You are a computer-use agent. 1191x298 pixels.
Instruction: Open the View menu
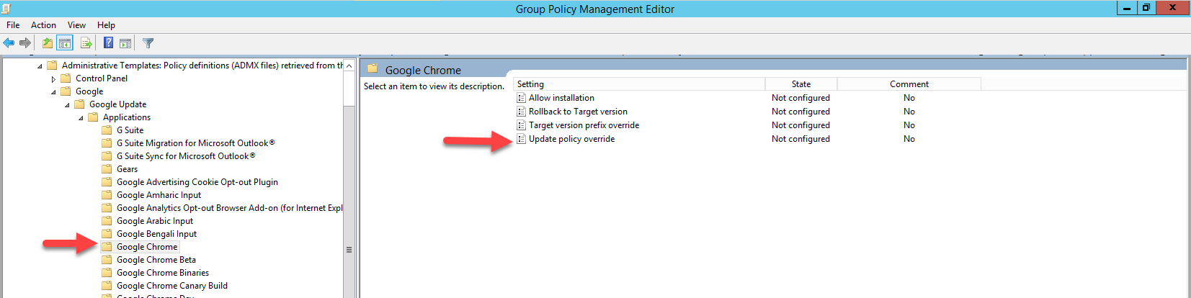tap(76, 24)
